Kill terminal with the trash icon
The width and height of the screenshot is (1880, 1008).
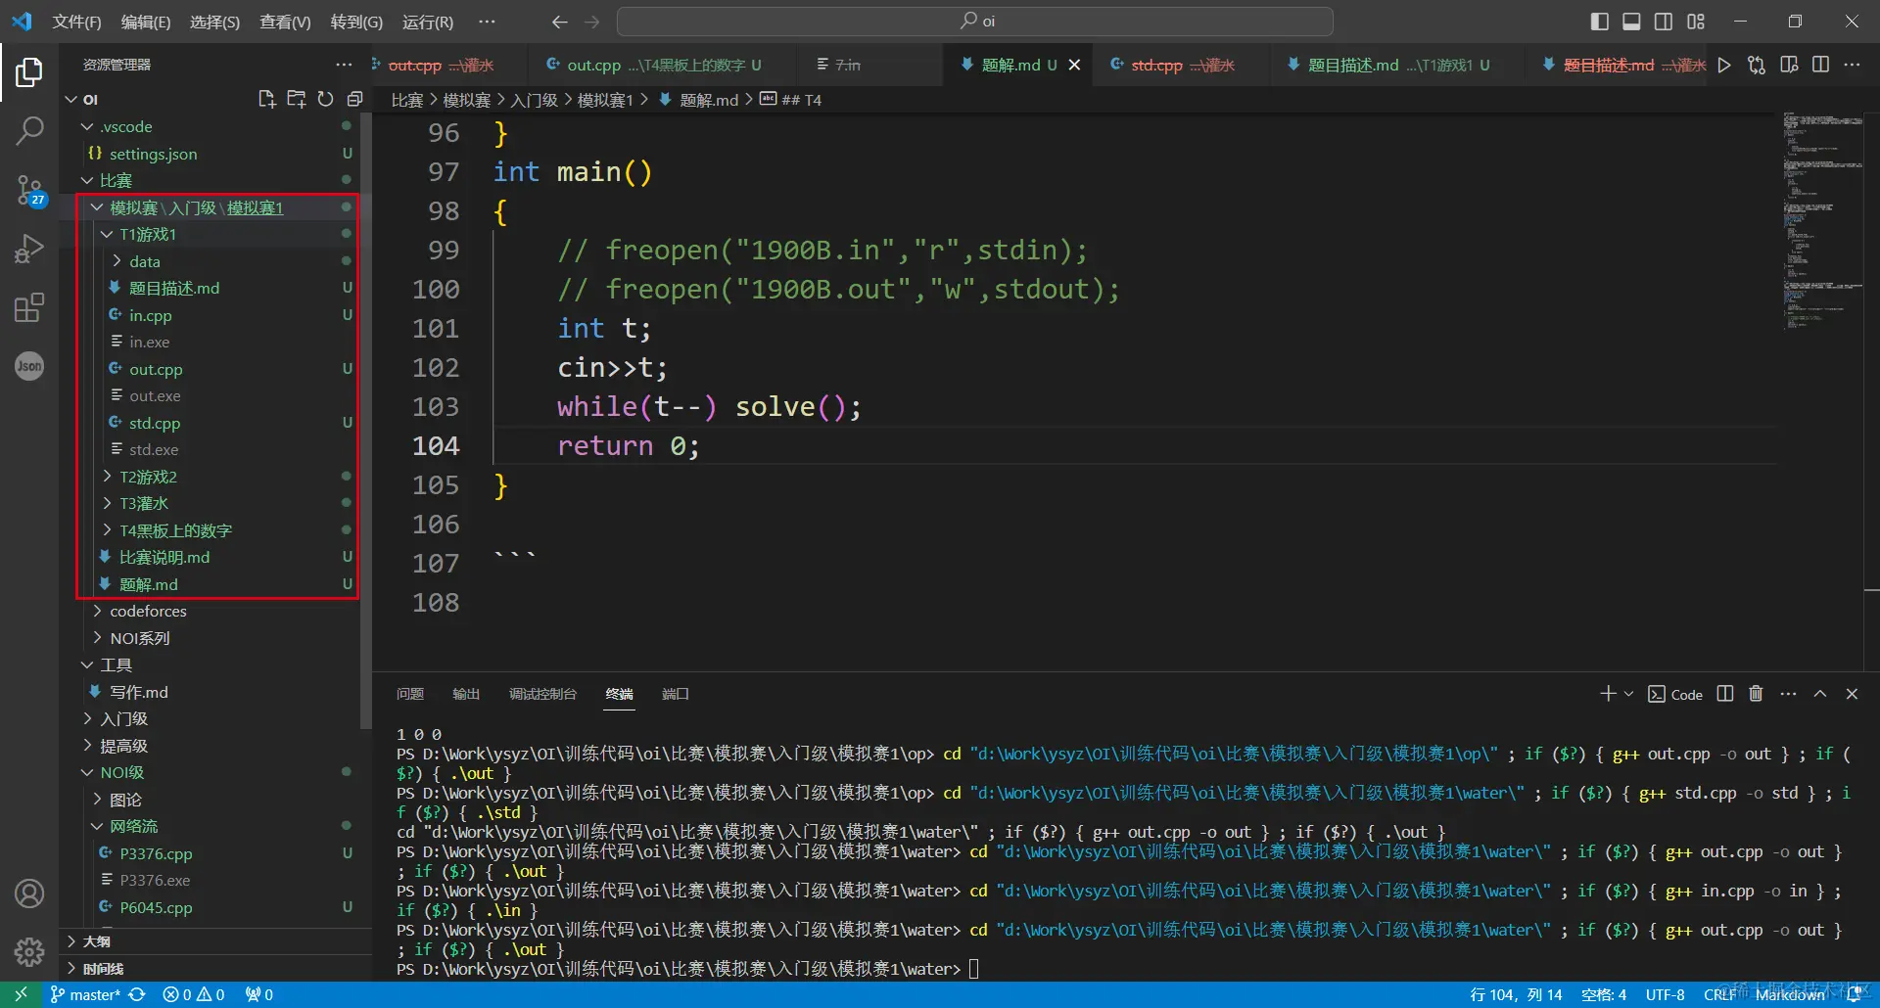(x=1756, y=694)
